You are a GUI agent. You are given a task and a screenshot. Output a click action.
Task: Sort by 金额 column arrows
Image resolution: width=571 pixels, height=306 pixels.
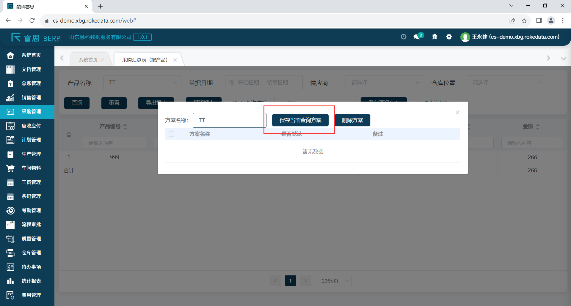click(538, 127)
